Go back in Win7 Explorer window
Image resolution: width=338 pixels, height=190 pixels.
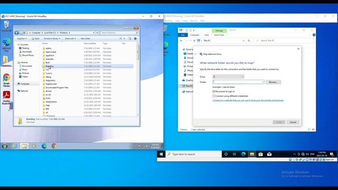point(16,33)
